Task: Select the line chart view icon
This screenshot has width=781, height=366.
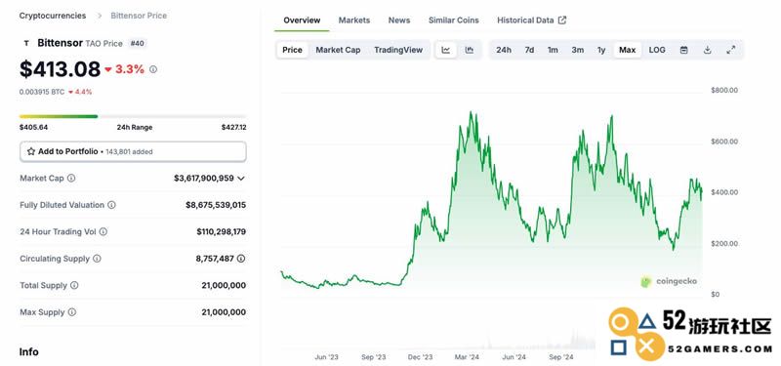Action: coord(446,50)
